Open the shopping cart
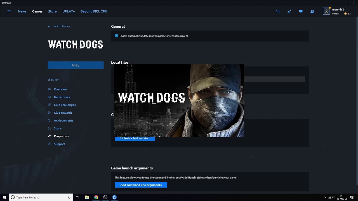This screenshot has width=358, height=201. pyautogui.click(x=278, y=11)
